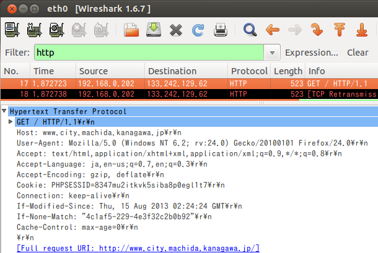378x253 pixels.
Task: Click the Clear filter button
Action: tap(358, 53)
